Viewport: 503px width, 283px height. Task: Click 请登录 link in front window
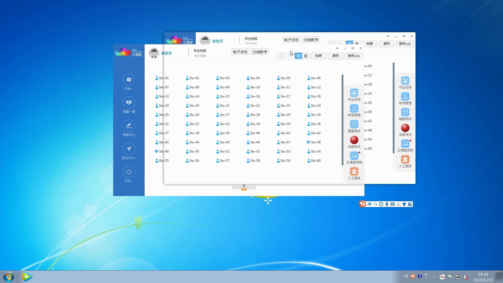166,53
